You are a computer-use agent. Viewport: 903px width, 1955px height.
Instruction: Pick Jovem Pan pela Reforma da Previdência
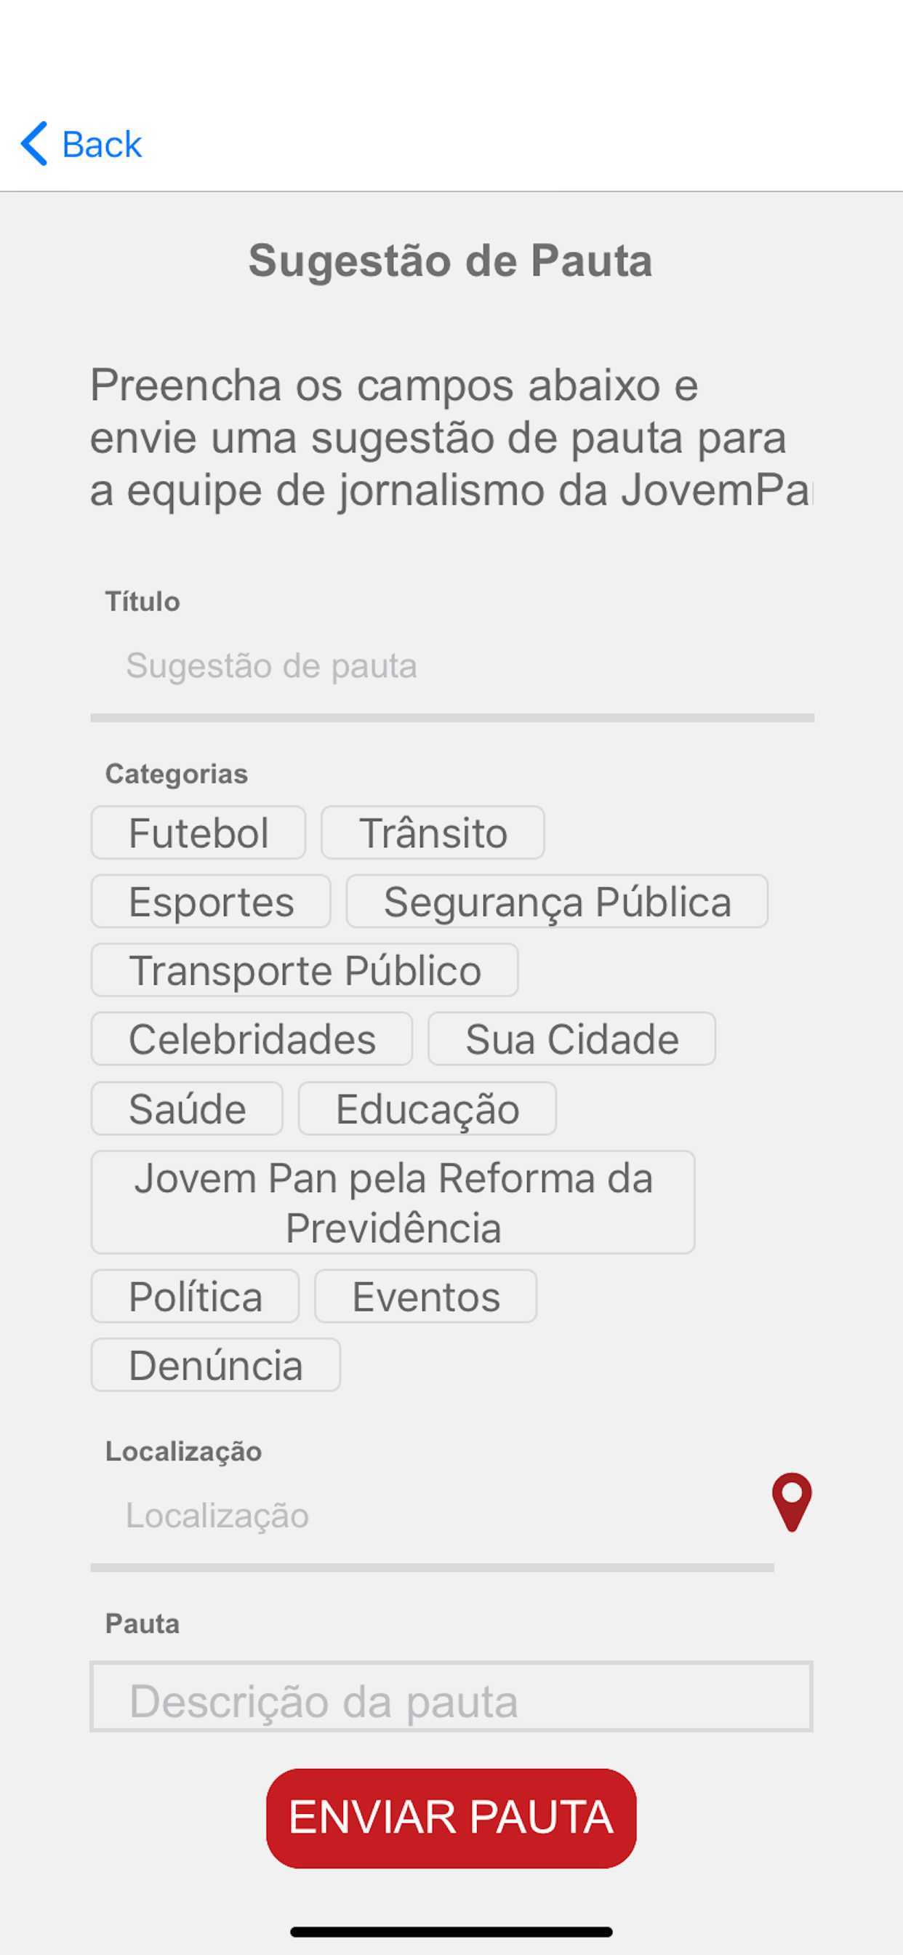click(393, 1202)
